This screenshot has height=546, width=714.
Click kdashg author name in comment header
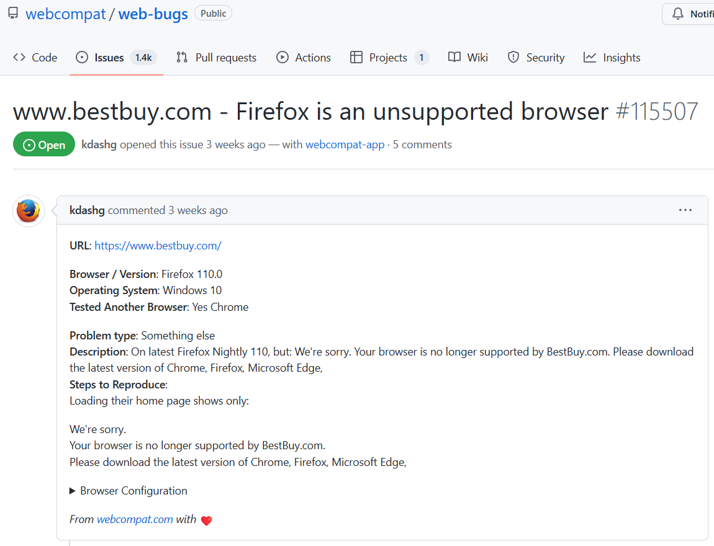click(x=87, y=210)
